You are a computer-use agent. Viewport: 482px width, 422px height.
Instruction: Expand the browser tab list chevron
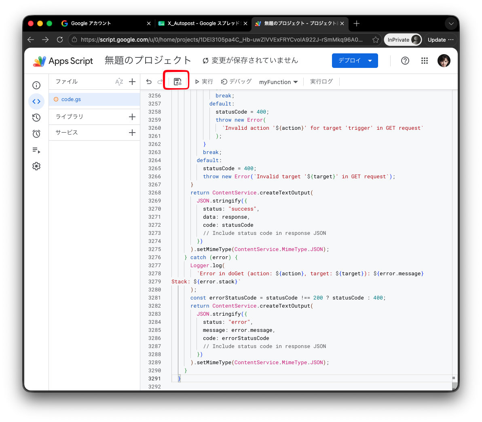click(451, 24)
